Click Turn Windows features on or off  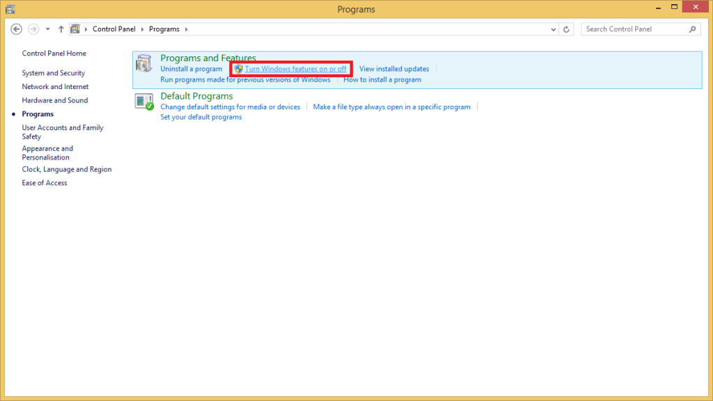coord(295,69)
